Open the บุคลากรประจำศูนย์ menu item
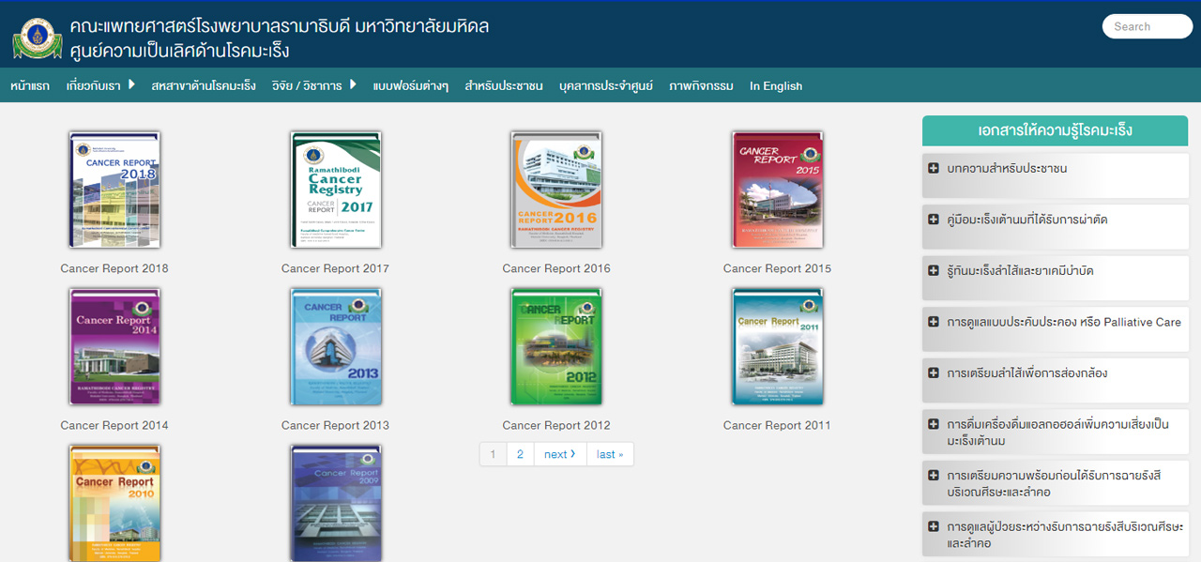The image size is (1201, 562). (x=606, y=85)
